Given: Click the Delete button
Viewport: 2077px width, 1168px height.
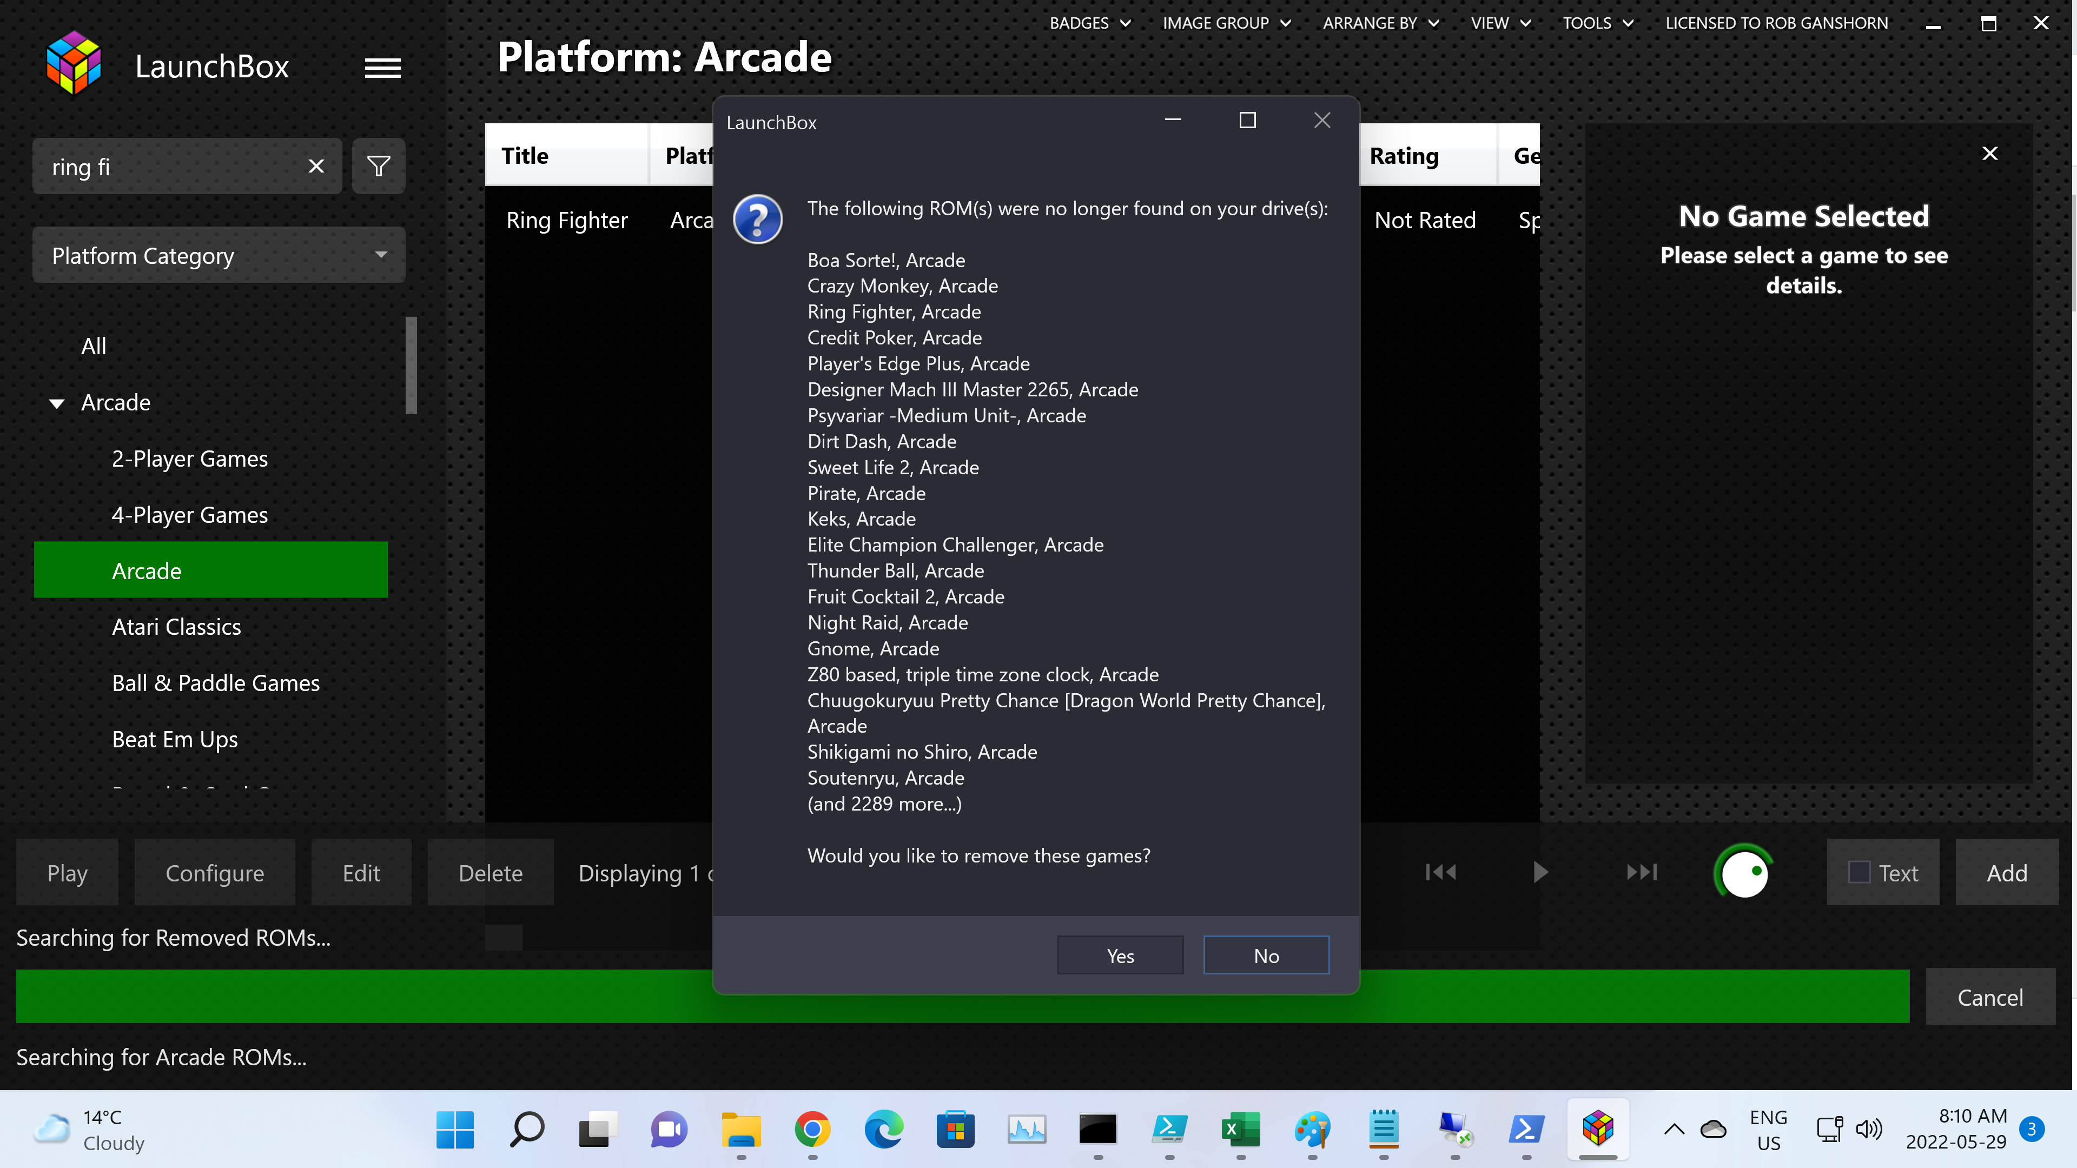Looking at the screenshot, I should tap(490, 872).
